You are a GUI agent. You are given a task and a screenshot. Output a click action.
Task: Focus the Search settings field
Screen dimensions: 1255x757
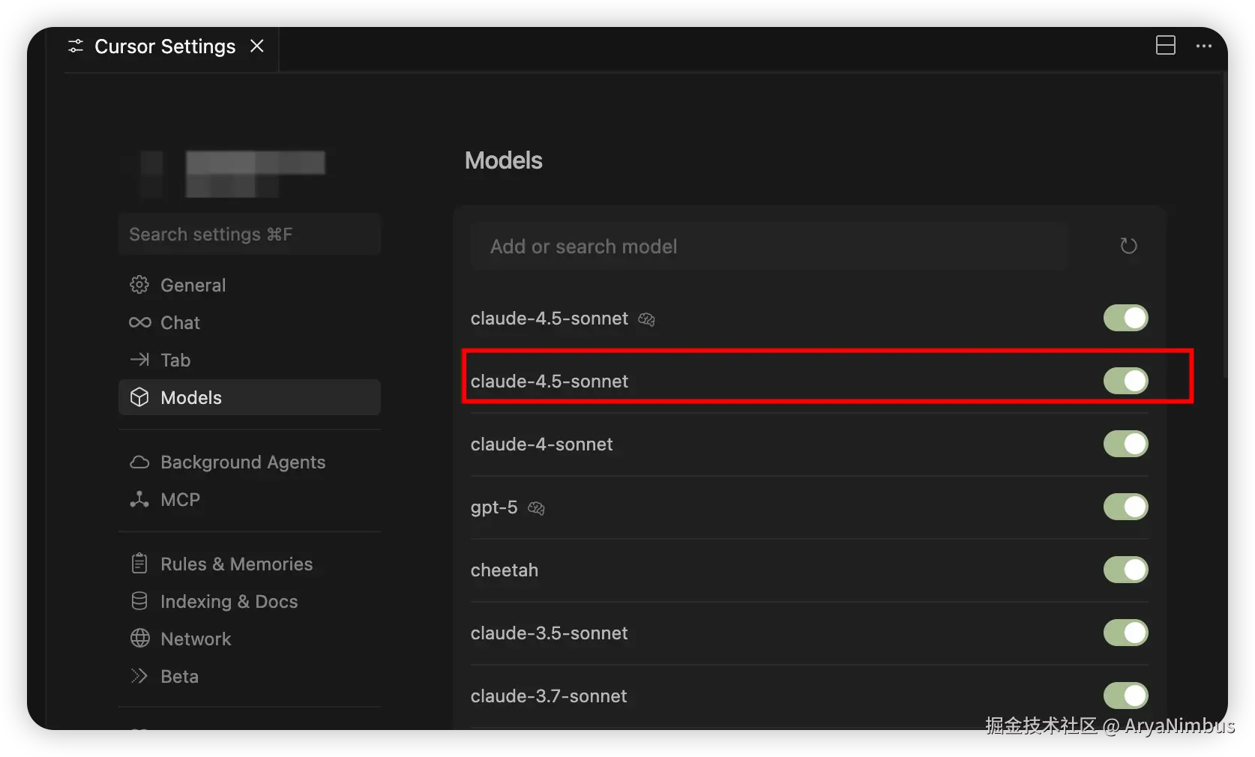tap(250, 234)
